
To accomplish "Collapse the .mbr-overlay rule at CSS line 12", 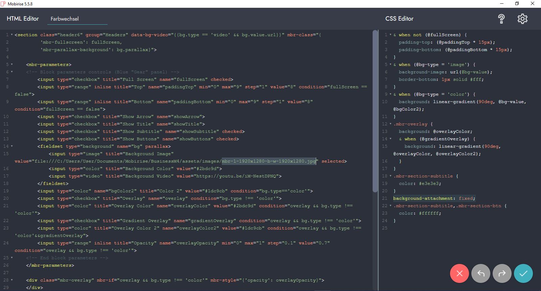I will pyautogui.click(x=391, y=124).
